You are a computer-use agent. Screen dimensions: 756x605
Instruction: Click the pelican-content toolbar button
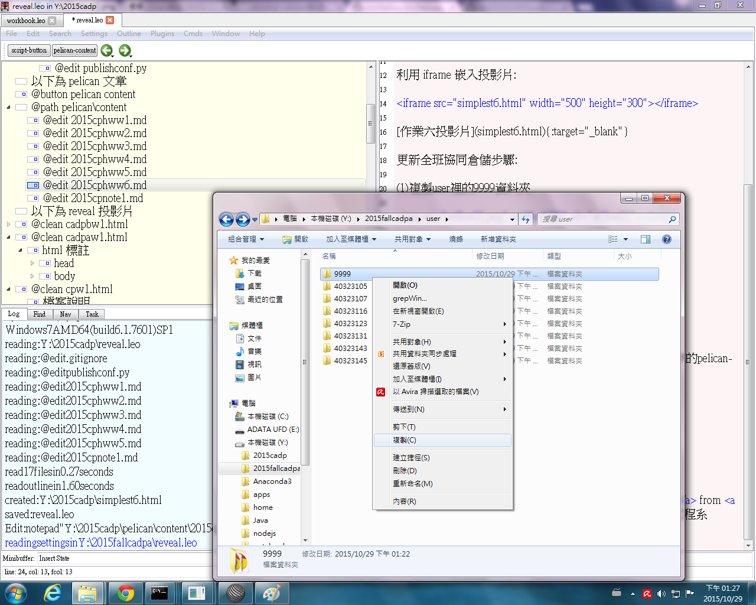(x=74, y=50)
